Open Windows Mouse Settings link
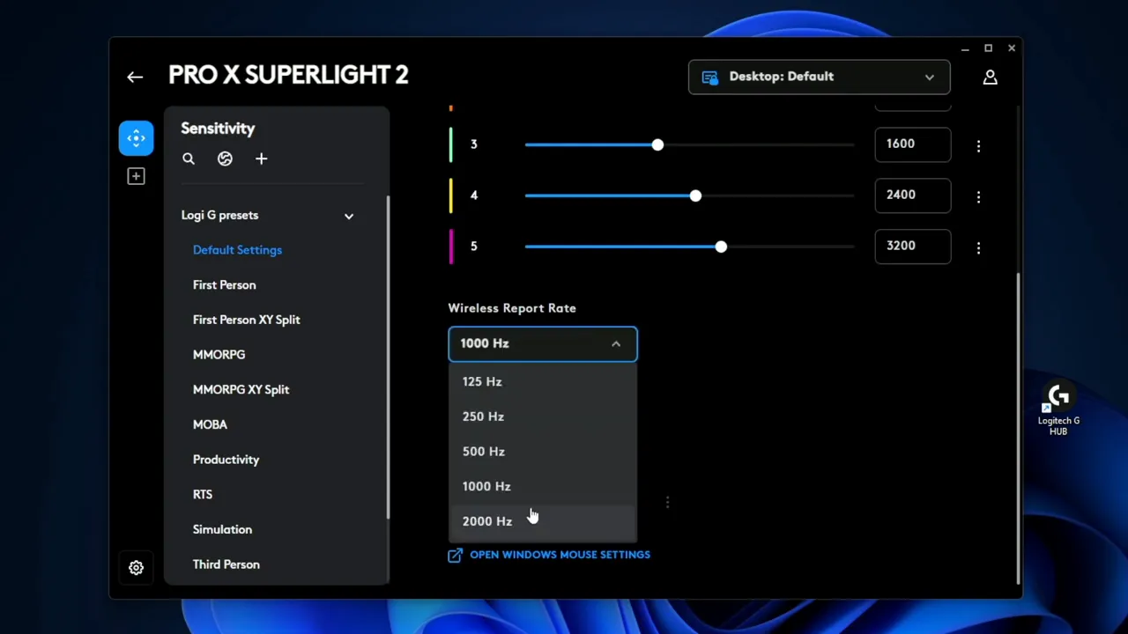The height and width of the screenshot is (634, 1128). click(549, 556)
